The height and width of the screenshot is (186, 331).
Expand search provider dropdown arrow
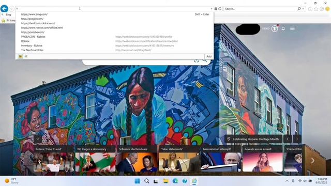click(x=303, y=9)
